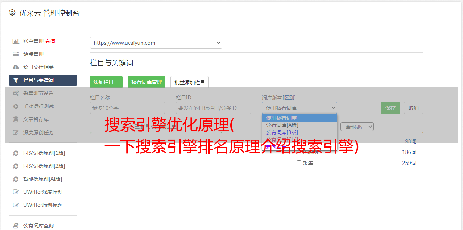Click the 259词 count in 采集 row
Viewport: 463px width, 230px height.
click(409, 163)
